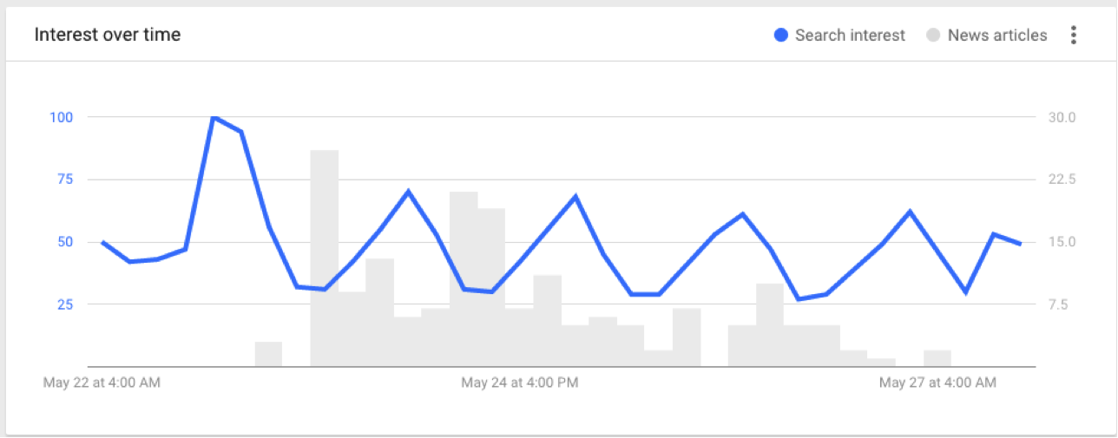Click the Interest over time title
This screenshot has height=438, width=1118.
[x=108, y=36]
